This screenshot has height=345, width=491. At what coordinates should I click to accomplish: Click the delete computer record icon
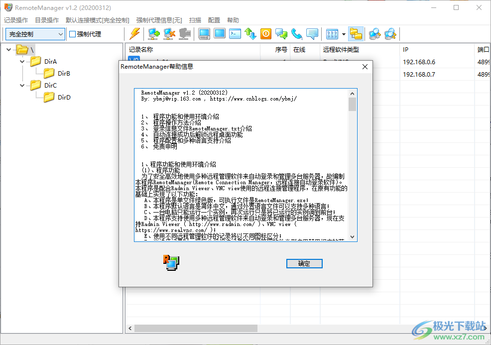(x=169, y=34)
